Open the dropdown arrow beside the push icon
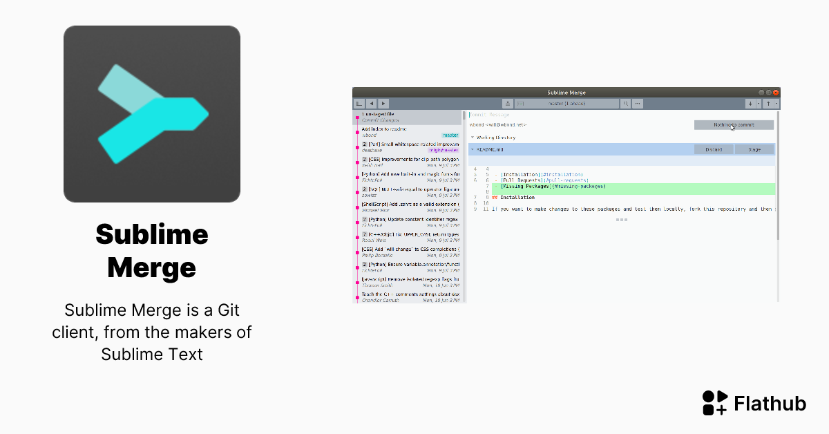The height and width of the screenshot is (434, 829). click(x=777, y=103)
